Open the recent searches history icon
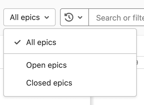 point(69,17)
